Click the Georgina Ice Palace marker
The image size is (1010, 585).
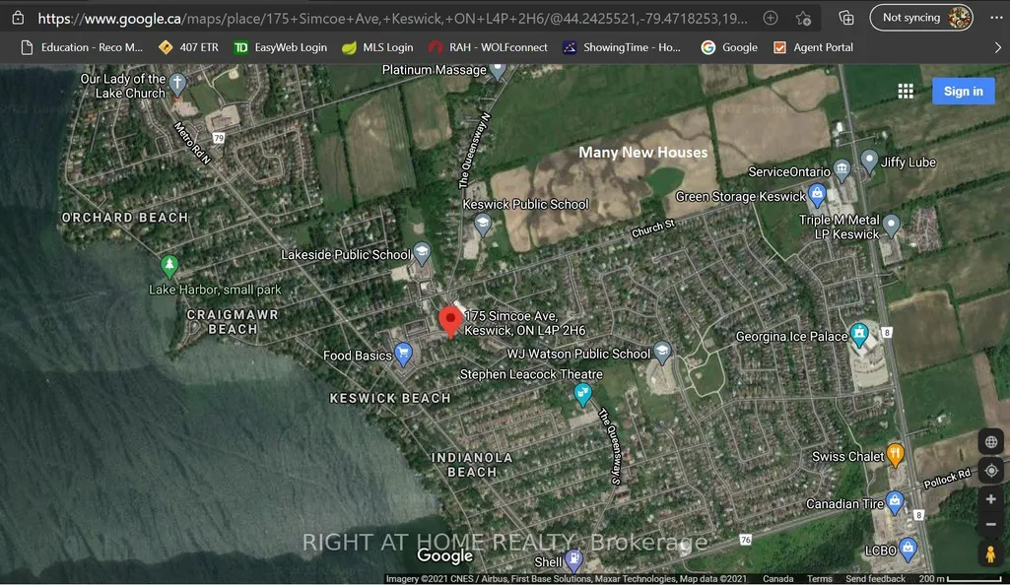[858, 335]
